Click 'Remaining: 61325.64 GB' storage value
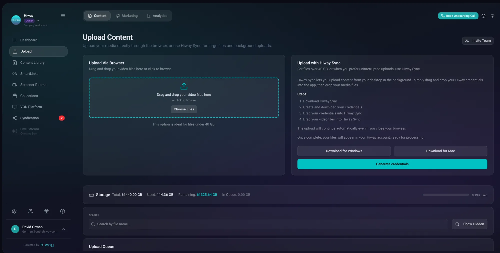 (198, 195)
